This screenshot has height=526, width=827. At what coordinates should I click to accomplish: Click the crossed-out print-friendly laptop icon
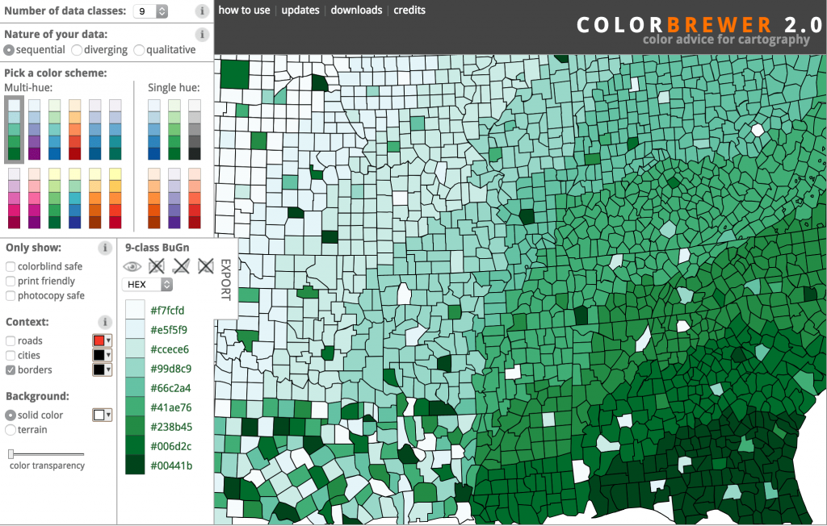click(180, 265)
